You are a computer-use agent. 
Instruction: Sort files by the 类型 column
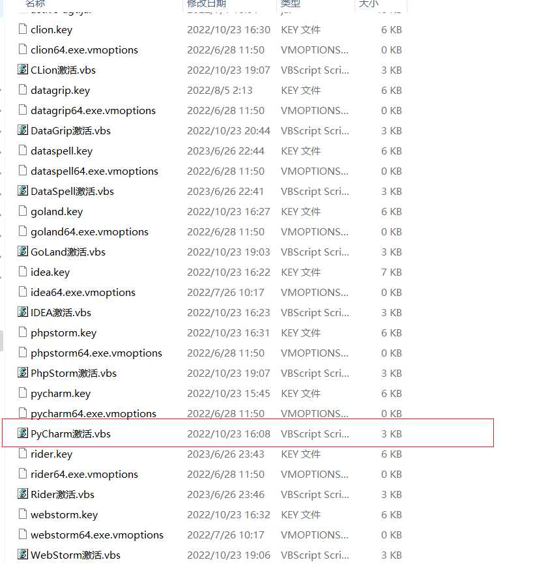(x=291, y=4)
